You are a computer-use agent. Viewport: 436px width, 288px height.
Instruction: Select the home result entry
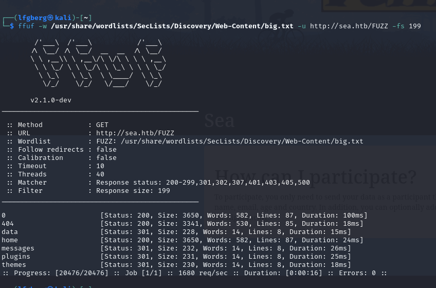pos(10,240)
